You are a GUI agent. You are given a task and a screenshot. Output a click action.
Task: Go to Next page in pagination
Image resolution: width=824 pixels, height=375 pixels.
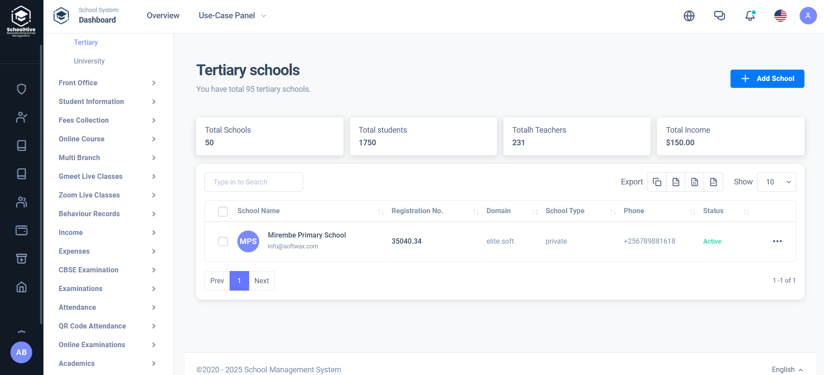(x=261, y=281)
